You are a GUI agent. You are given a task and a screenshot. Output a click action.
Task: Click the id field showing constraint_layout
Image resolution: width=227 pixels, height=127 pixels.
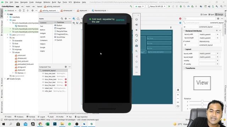tap(209, 27)
